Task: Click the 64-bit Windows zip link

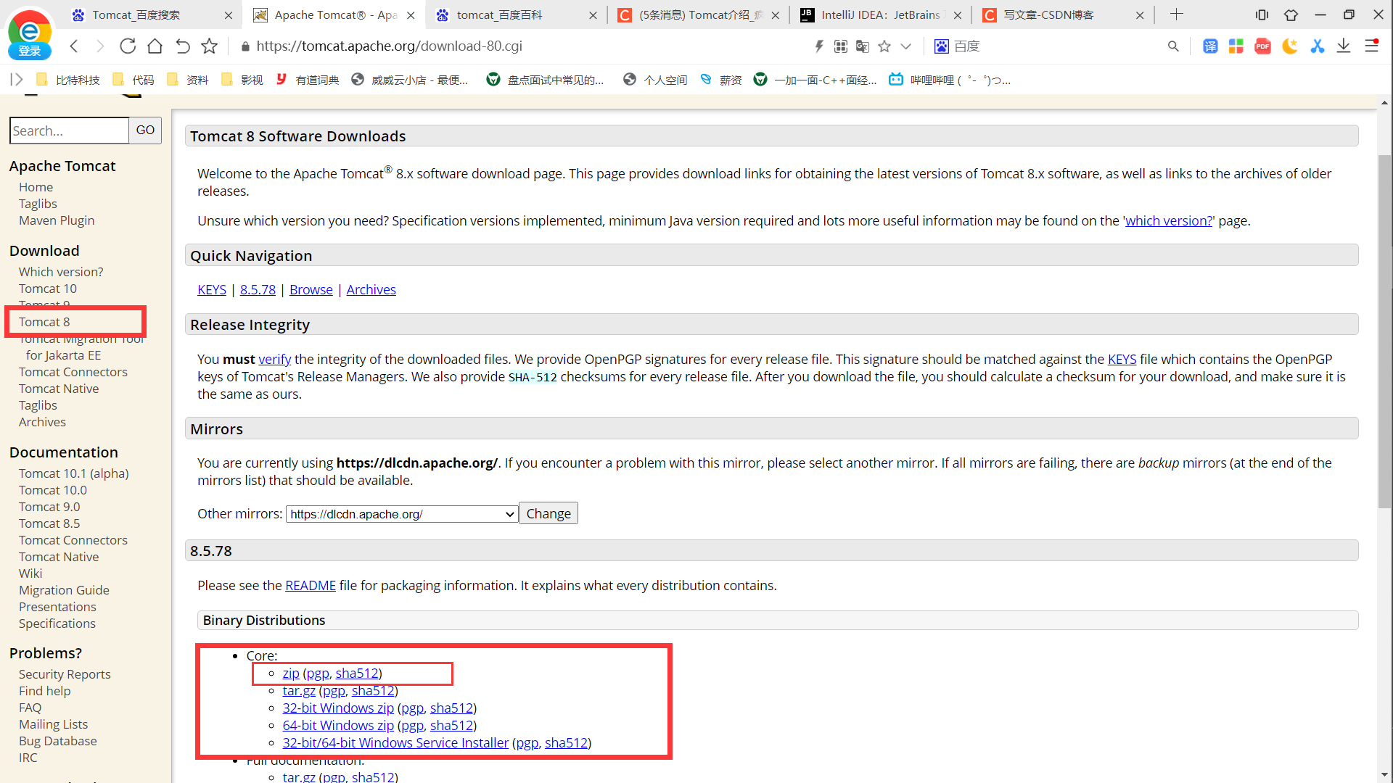Action: 338,726
